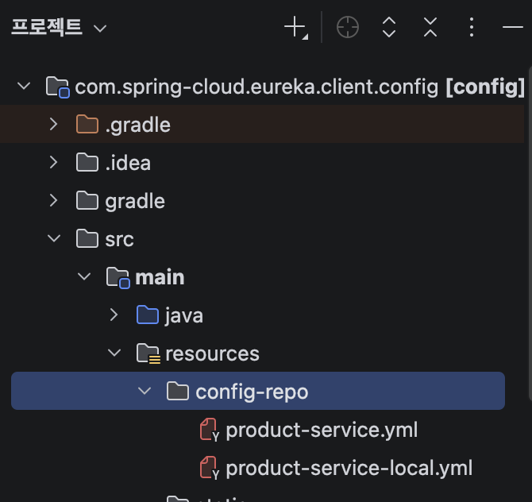Screen dimensions: 532x502
Task: Select the com.spring-cloud.eureka.client.config project root
Action: (x=256, y=86)
